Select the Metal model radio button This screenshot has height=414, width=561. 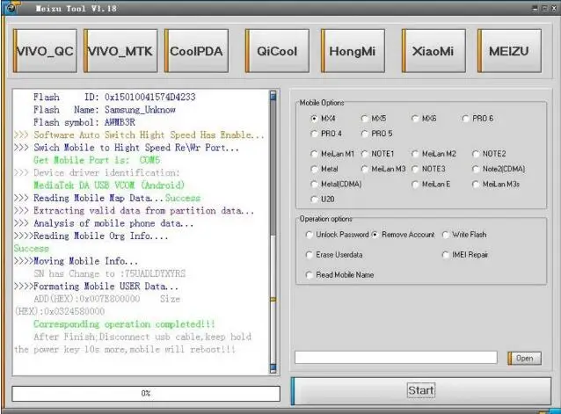314,169
